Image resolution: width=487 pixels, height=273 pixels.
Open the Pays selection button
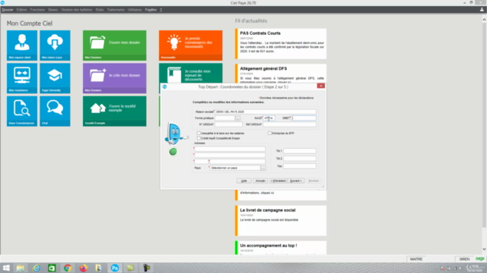point(263,168)
